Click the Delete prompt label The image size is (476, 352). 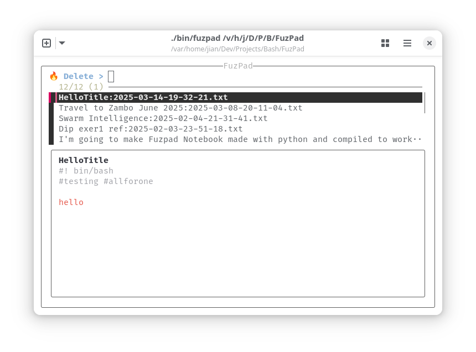[79, 76]
